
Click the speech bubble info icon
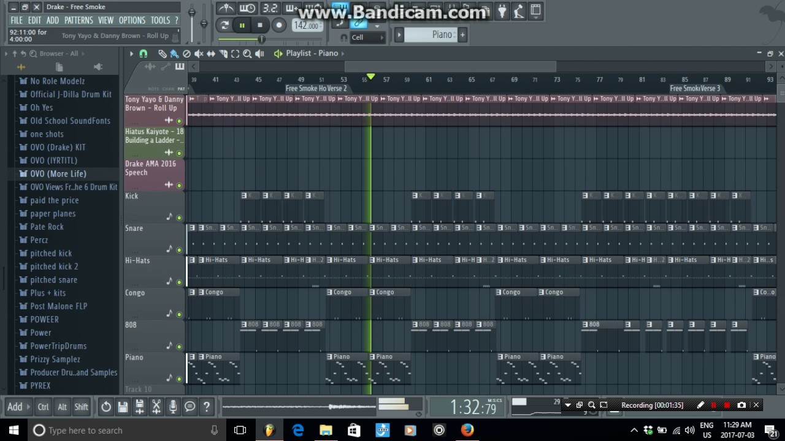click(x=190, y=406)
